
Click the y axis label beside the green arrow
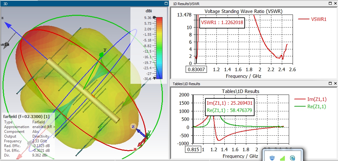pos(105,50)
